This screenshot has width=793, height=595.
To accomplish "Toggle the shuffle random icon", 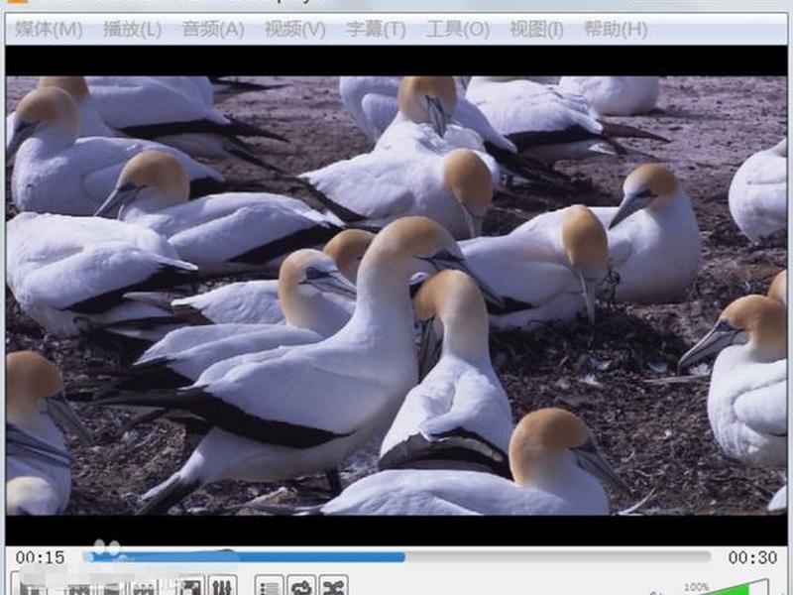I will click(333, 585).
